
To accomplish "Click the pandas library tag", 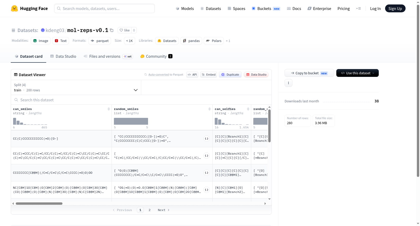I will coord(191,41).
